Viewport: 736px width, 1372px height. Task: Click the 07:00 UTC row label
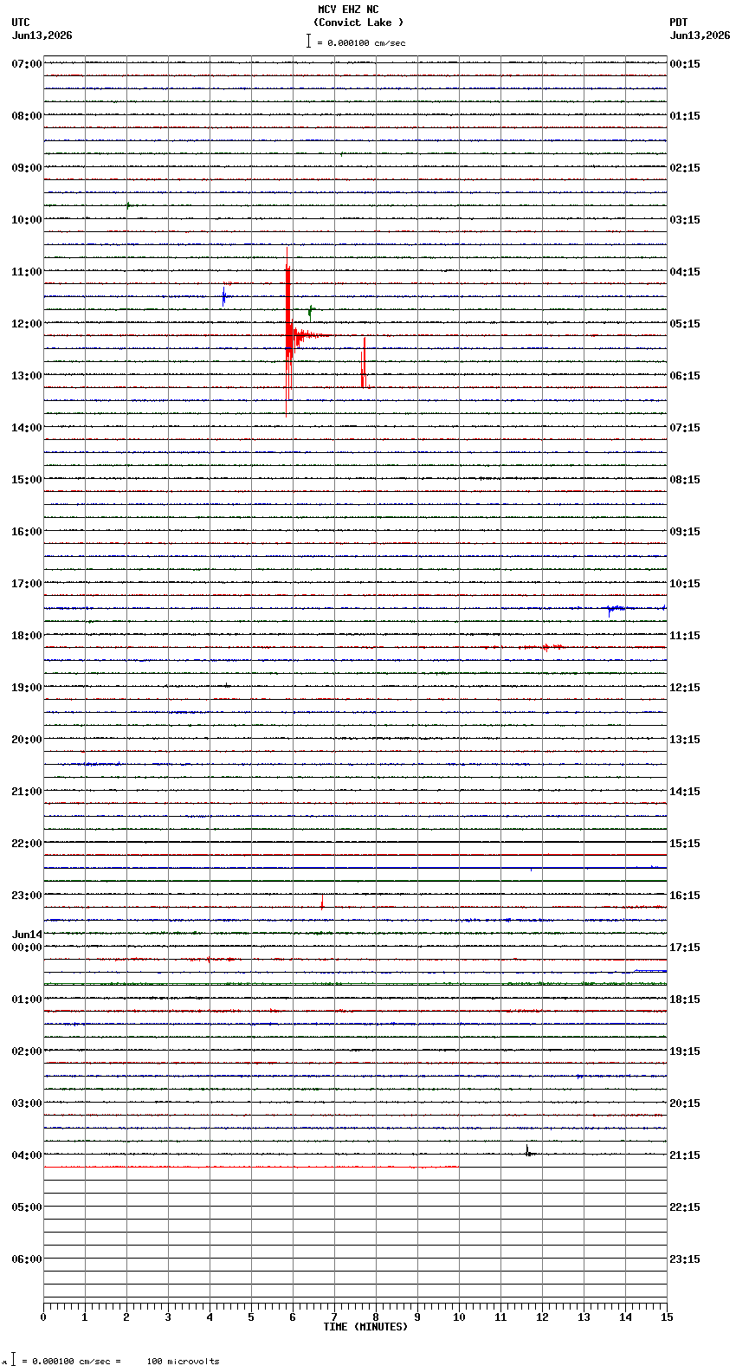click(x=27, y=64)
